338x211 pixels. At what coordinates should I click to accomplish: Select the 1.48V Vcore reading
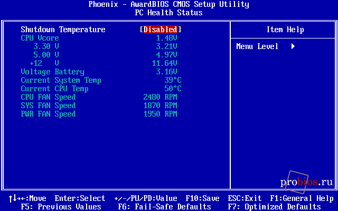[x=166, y=38]
